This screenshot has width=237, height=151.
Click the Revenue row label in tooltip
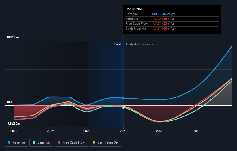pyautogui.click(x=132, y=14)
